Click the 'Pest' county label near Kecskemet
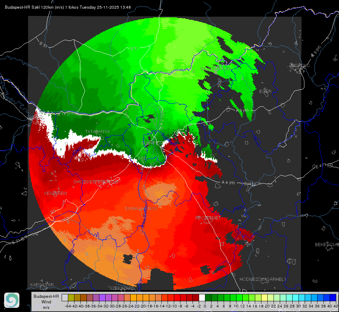The width and height of the screenshot is (339, 312). (239, 208)
